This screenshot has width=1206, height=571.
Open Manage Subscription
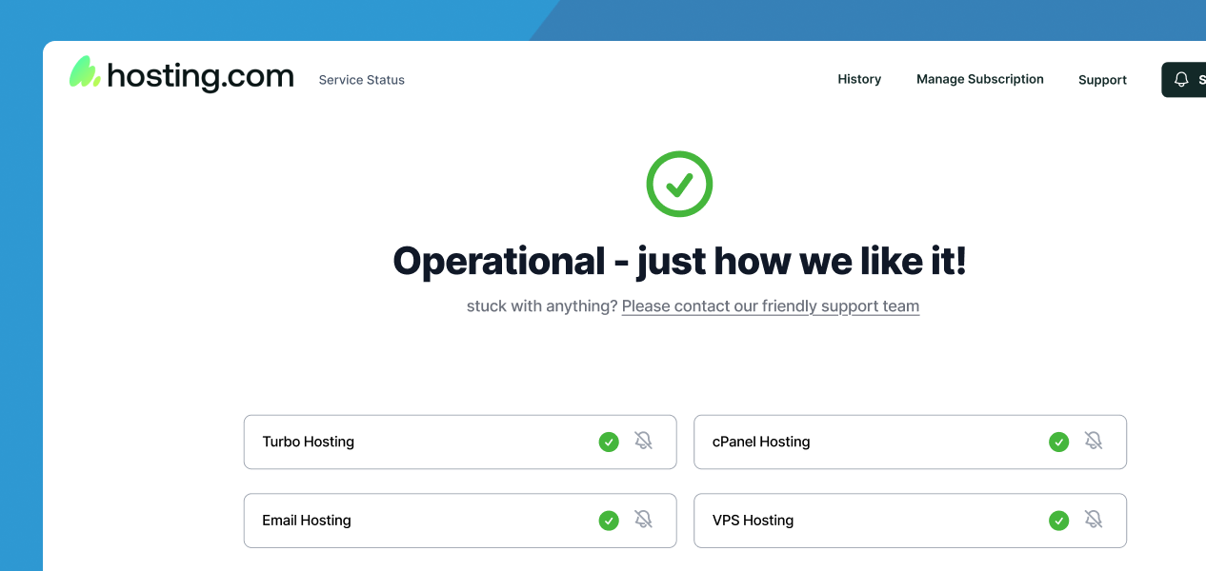(x=980, y=79)
